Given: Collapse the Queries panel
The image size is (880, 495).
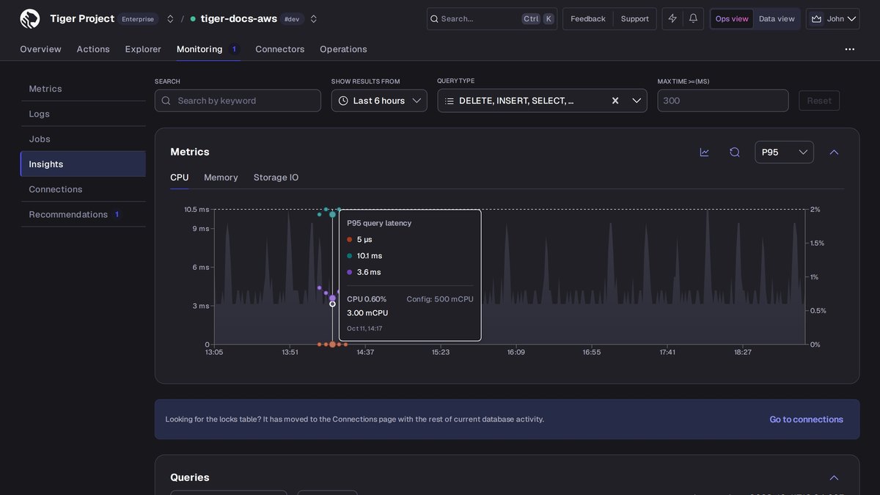Looking at the screenshot, I should (x=834, y=477).
